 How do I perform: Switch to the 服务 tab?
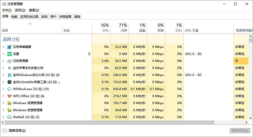click(77, 17)
